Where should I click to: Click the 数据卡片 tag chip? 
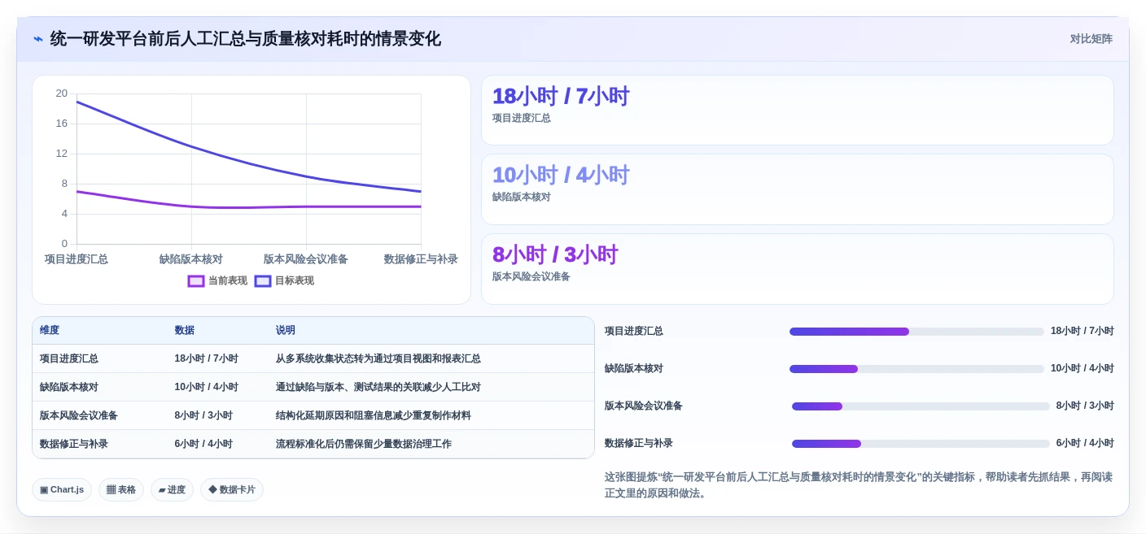232,490
